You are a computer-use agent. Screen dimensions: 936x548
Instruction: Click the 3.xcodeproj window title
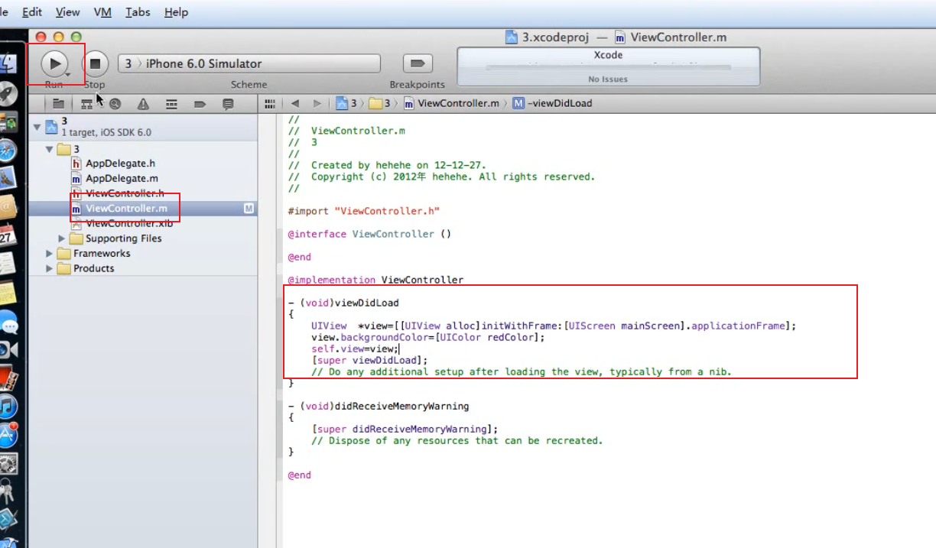coord(549,37)
